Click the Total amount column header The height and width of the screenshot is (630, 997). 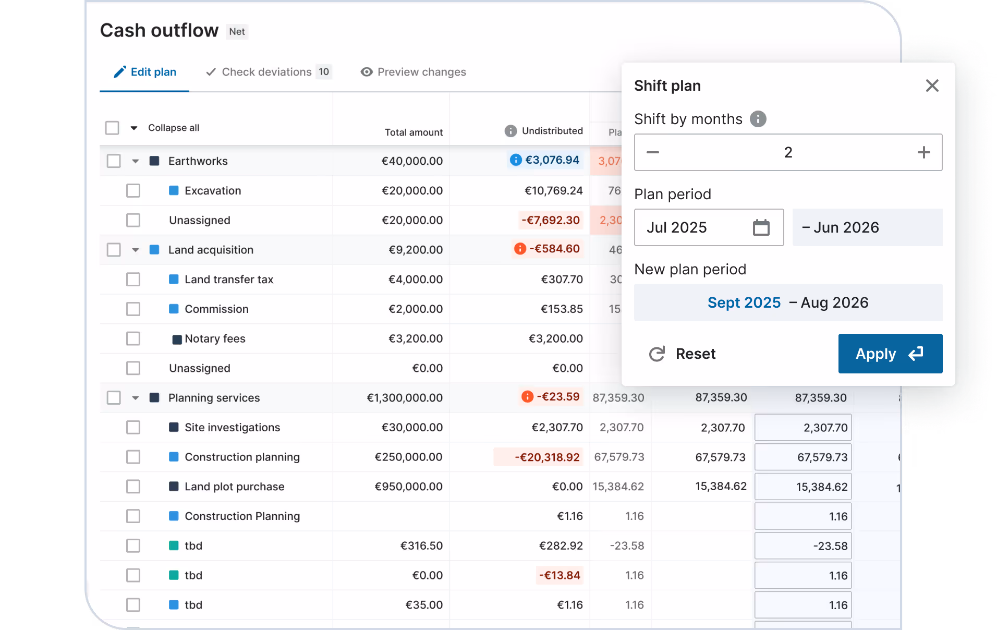(414, 132)
